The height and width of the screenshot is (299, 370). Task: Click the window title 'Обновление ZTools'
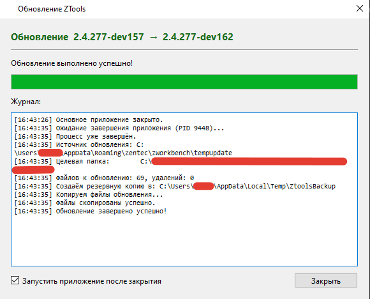coord(52,9)
